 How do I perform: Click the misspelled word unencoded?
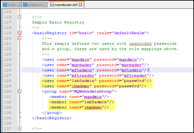(140, 44)
